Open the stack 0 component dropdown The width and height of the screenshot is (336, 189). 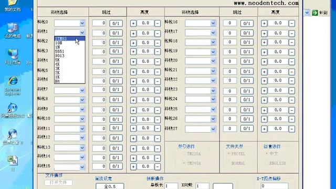pyautogui.click(x=82, y=23)
